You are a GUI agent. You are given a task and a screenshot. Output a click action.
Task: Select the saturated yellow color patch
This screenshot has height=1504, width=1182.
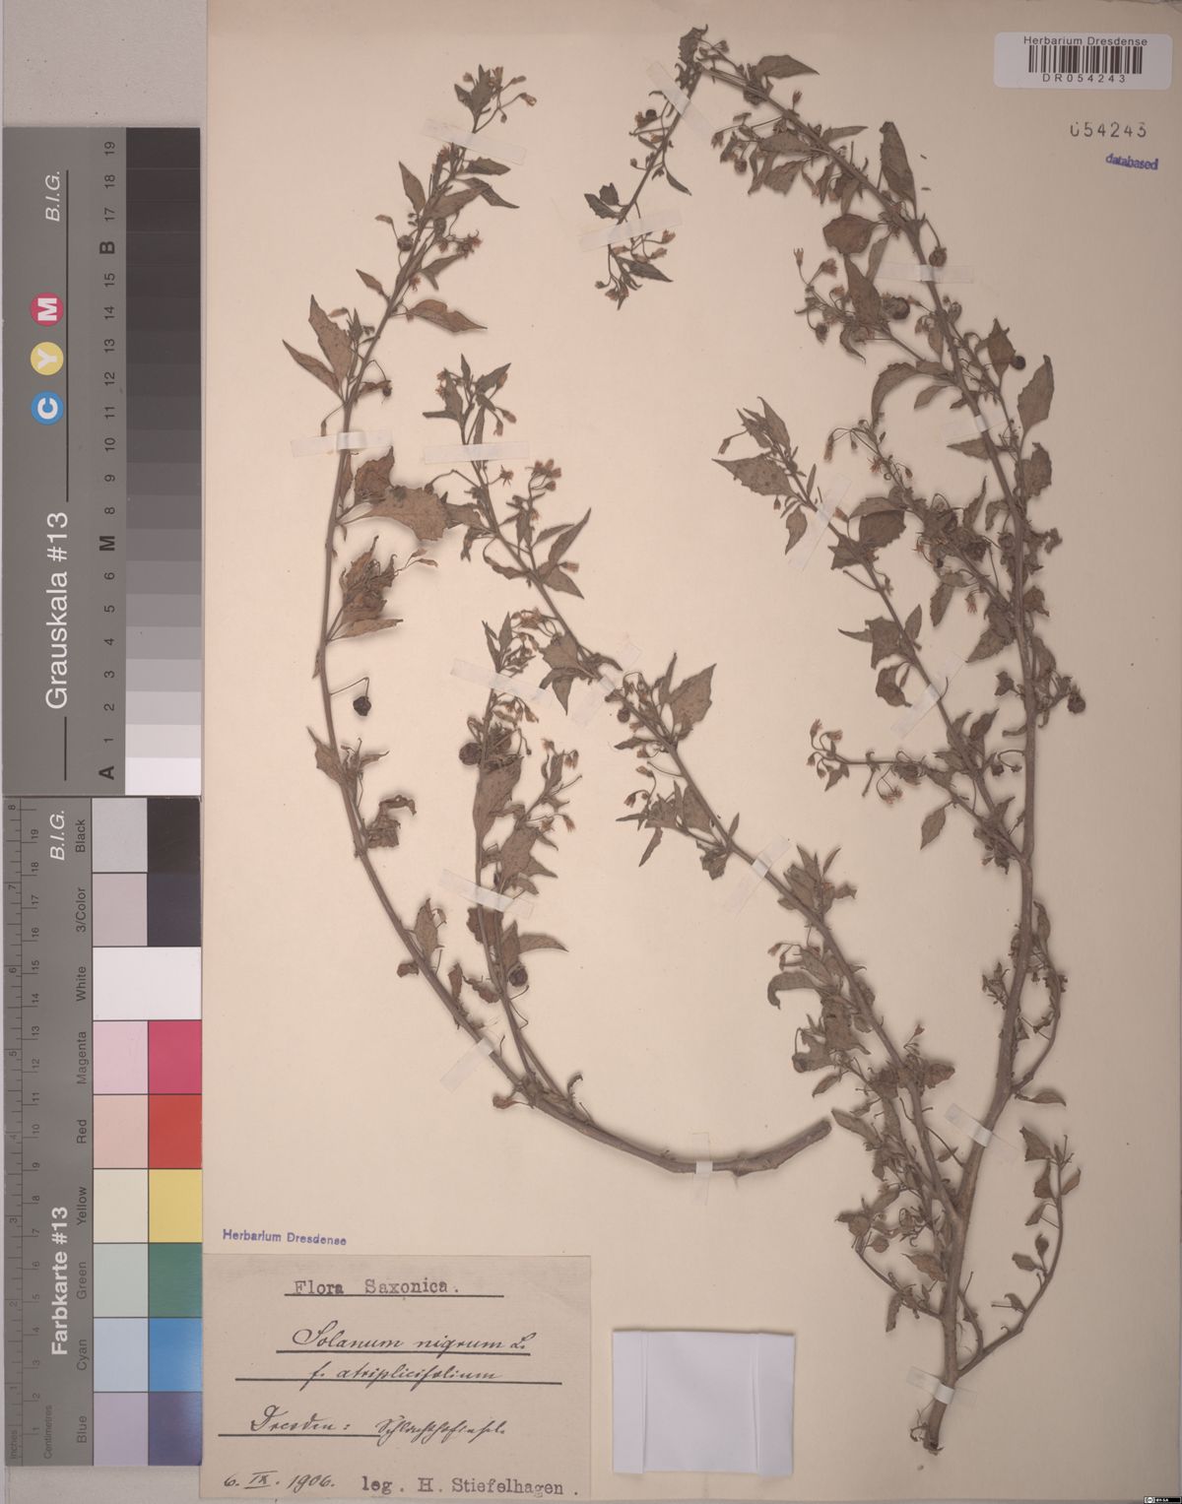coord(174,1205)
